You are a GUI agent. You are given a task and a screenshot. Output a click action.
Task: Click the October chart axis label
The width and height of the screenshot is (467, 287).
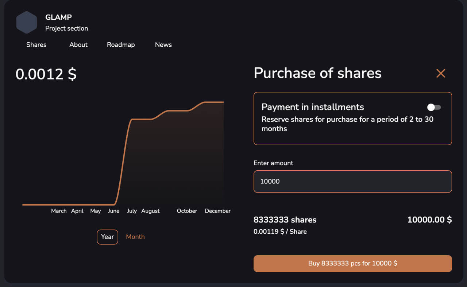tap(187, 211)
